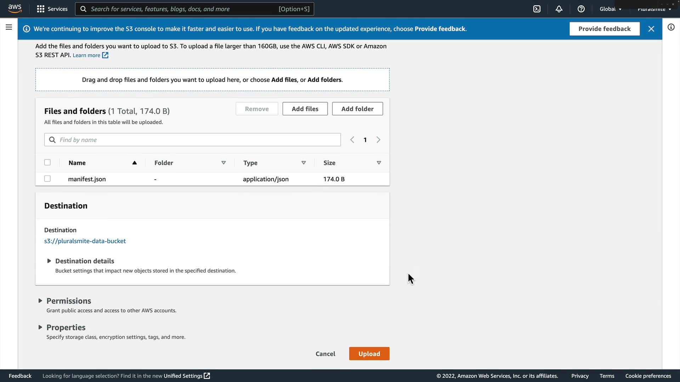This screenshot has width=680, height=382.
Task: Open the Services grid menu
Action: tap(52, 9)
